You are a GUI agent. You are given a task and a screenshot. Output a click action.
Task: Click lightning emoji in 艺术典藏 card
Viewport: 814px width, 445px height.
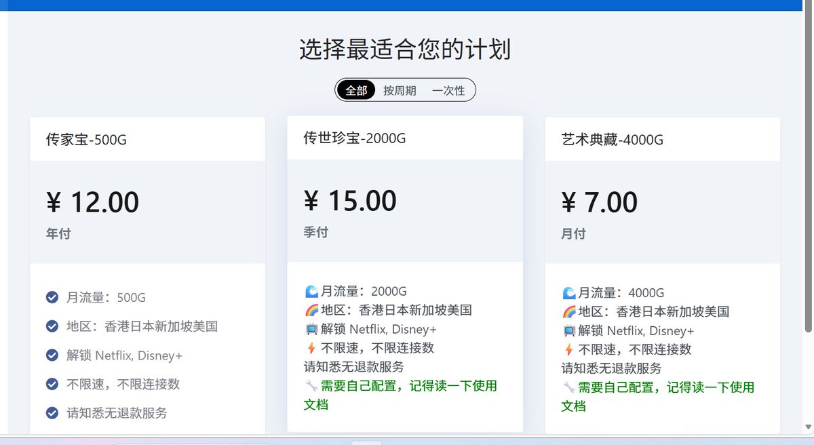click(569, 350)
